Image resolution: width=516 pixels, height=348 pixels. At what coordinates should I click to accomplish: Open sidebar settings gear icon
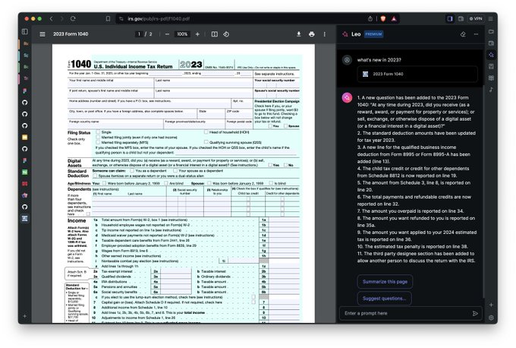(491, 318)
